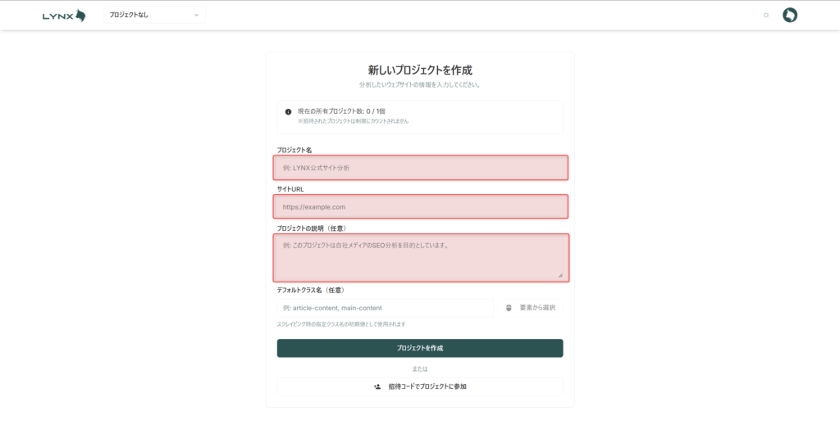
Task: Click the デフォルトクラス名 input field
Action: coord(385,308)
